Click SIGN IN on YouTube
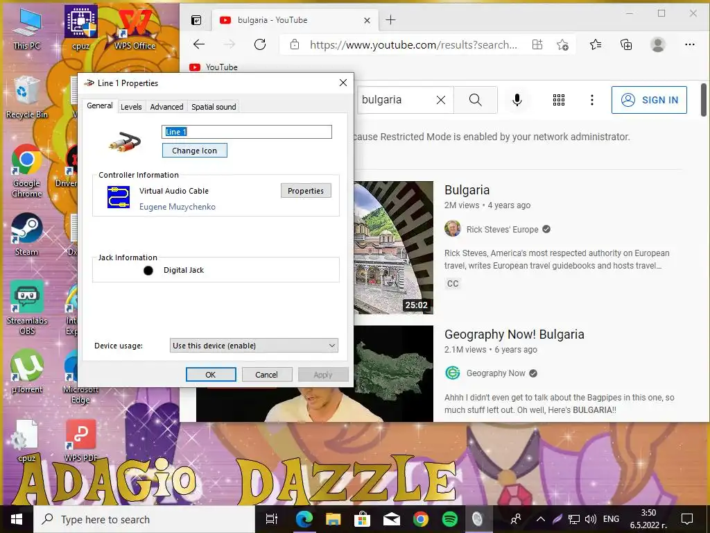This screenshot has width=710, height=533. click(649, 100)
